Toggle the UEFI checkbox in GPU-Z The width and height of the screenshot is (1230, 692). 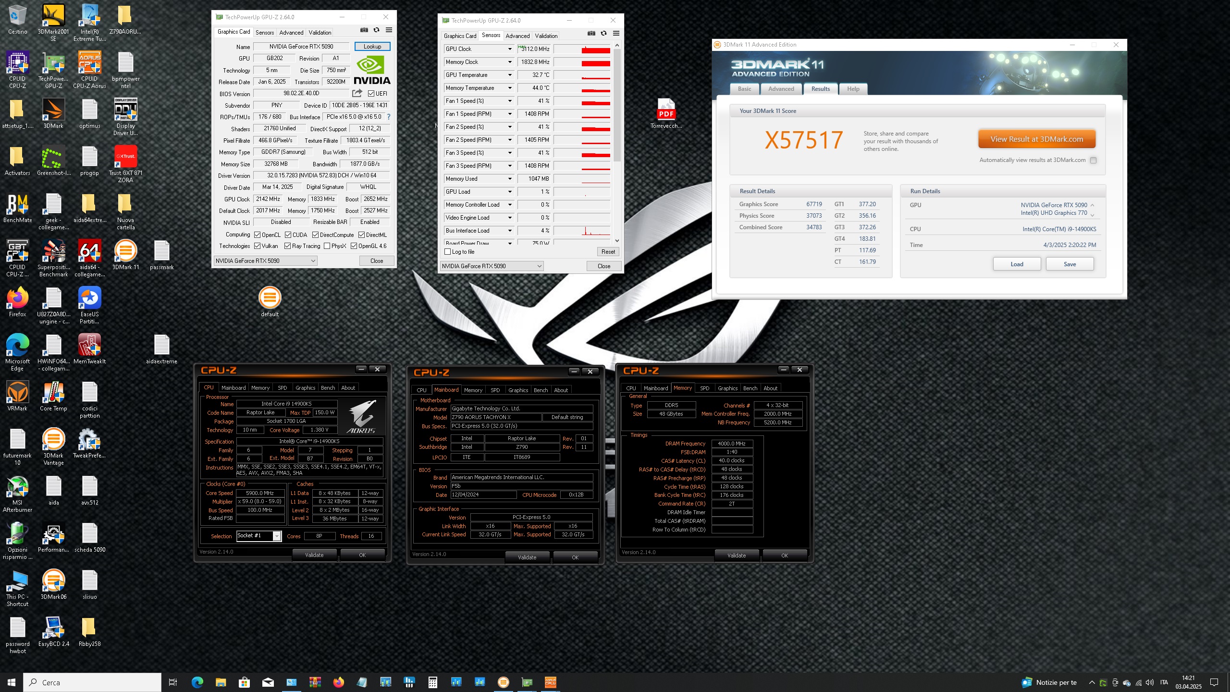(371, 94)
